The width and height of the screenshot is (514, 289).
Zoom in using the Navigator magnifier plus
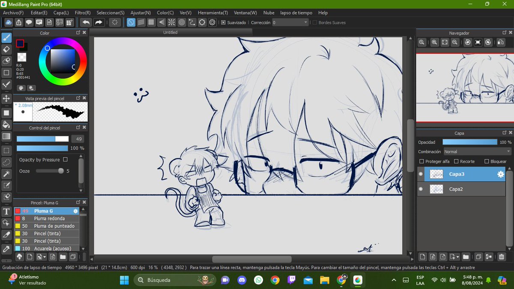pos(434,42)
